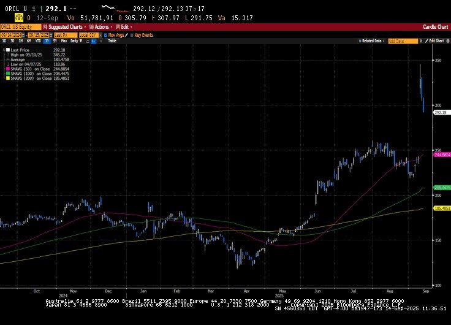This screenshot has width=451, height=325.
Task: Click the Edit Chart pencil icon
Action: (x=426, y=40)
